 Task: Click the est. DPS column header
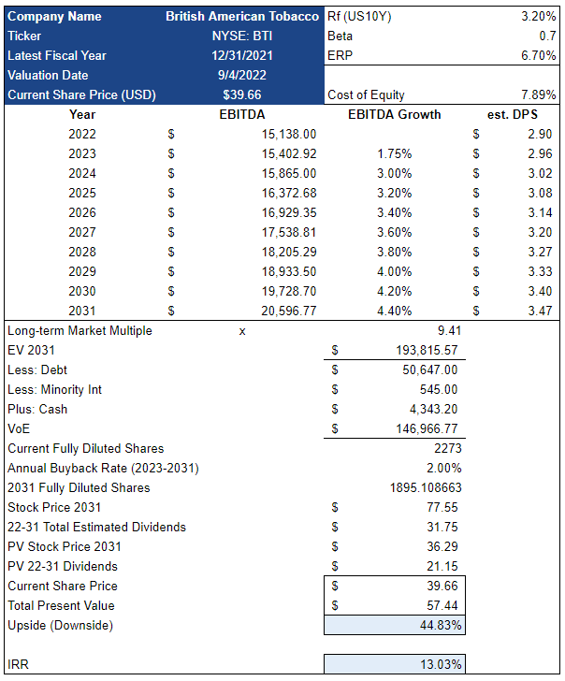click(x=513, y=115)
